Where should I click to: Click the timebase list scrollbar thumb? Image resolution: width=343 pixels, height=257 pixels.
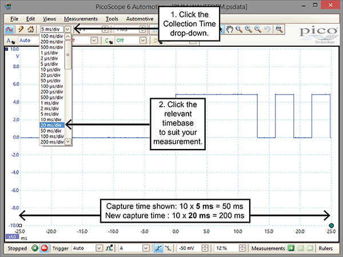[68, 55]
